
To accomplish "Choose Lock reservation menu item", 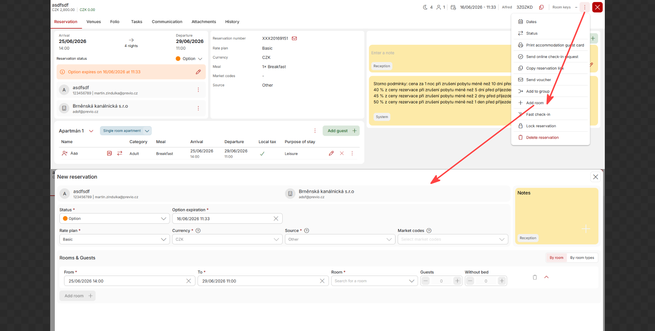I will 550,126.
